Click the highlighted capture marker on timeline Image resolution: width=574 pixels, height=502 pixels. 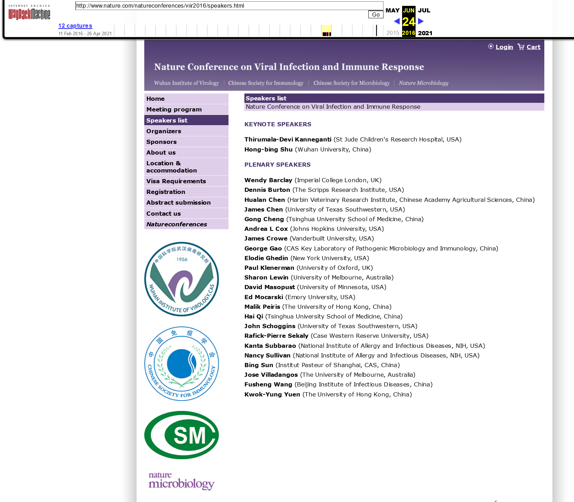coord(327,31)
